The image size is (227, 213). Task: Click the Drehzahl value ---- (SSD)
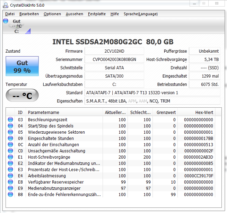204,68
